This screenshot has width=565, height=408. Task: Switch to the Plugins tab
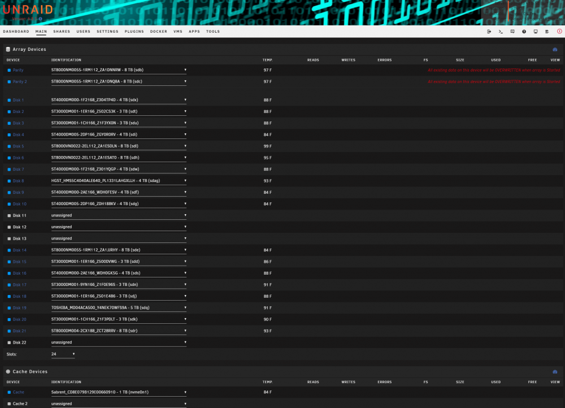coord(134,31)
